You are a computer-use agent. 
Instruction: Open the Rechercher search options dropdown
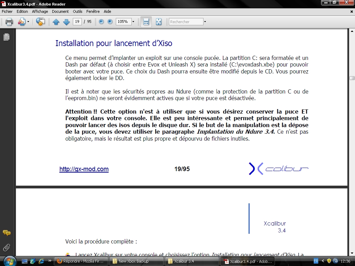pyautogui.click(x=205, y=22)
